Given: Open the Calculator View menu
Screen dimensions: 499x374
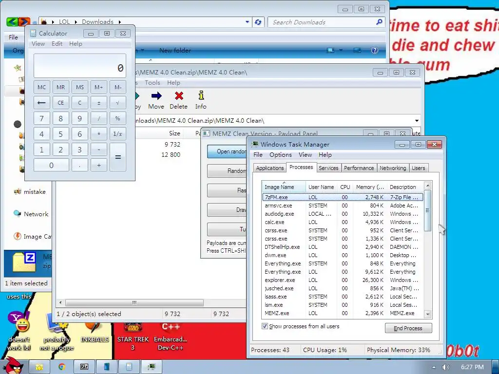Looking at the screenshot, I should (38, 43).
